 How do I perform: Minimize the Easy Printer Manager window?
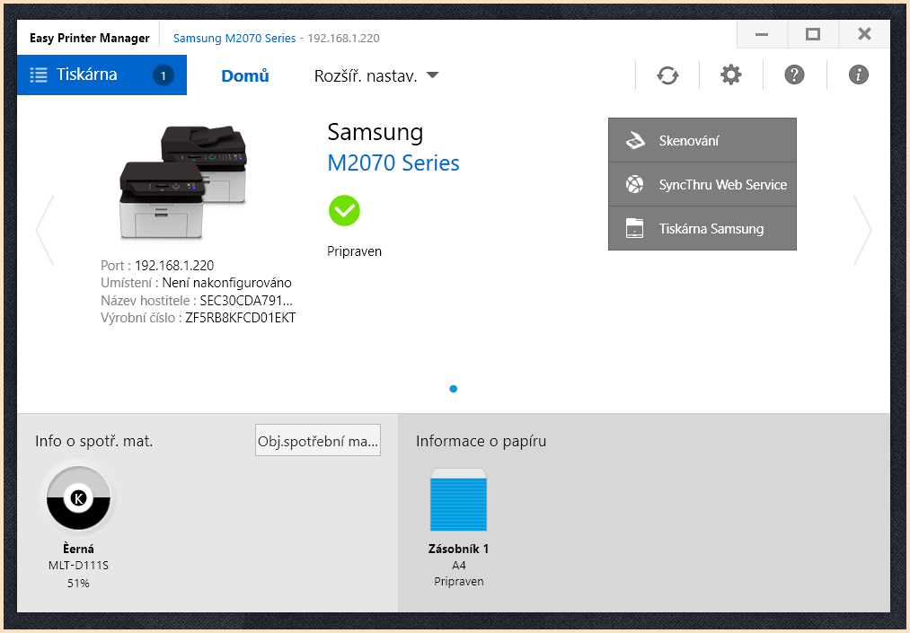point(762,34)
